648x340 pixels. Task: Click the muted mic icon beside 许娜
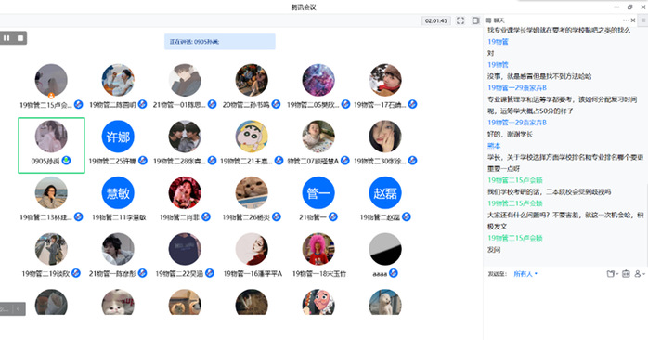point(143,161)
